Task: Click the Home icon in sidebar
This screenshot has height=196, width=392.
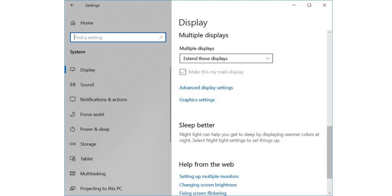Action: point(73,23)
